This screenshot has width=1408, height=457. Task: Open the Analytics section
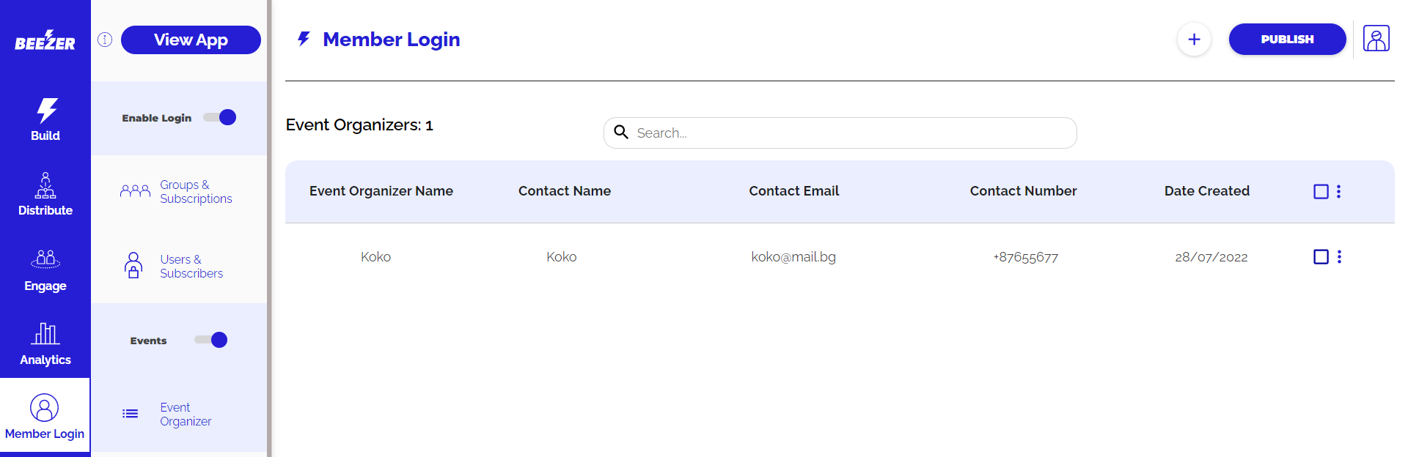(45, 344)
